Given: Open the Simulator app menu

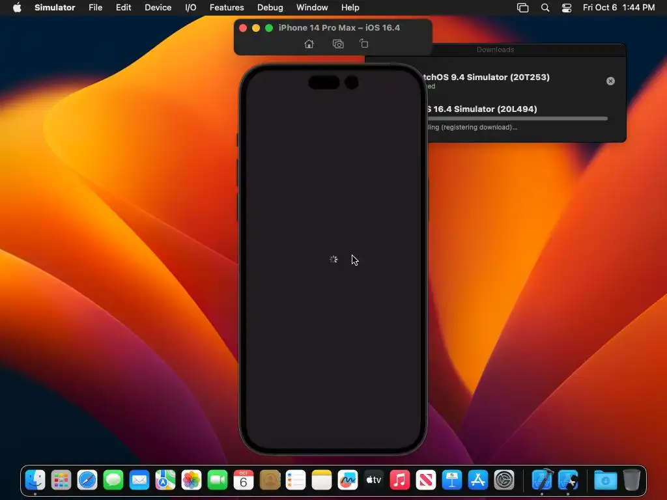Looking at the screenshot, I should click(x=55, y=7).
